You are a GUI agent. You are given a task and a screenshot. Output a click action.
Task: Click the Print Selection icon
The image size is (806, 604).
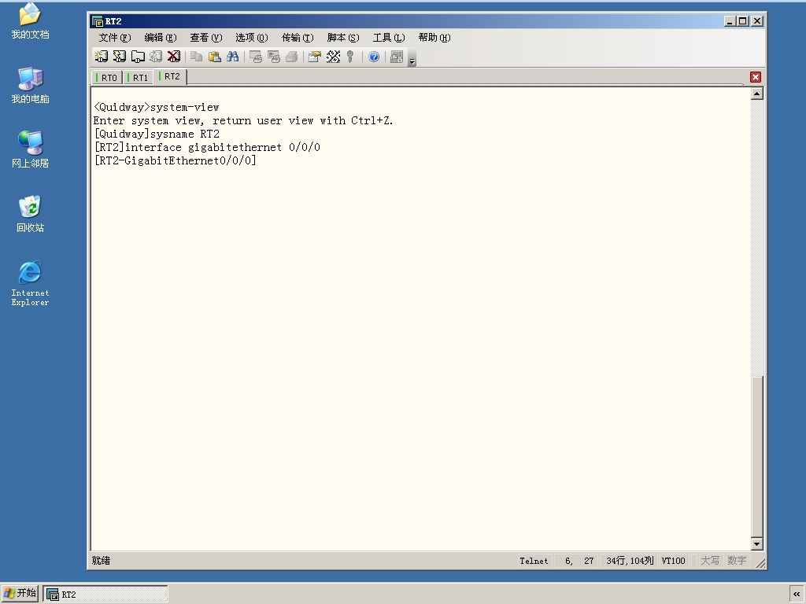pyautogui.click(x=273, y=57)
